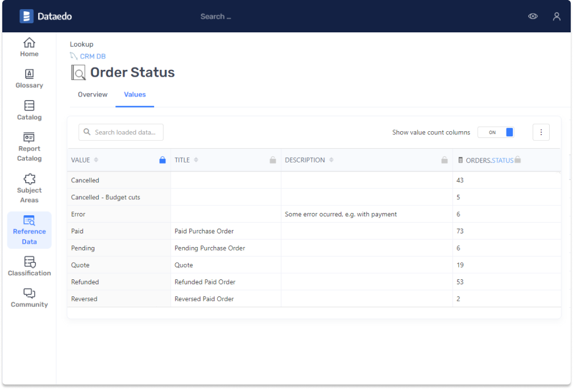
Task: Open the Classification section
Action: pos(29,262)
